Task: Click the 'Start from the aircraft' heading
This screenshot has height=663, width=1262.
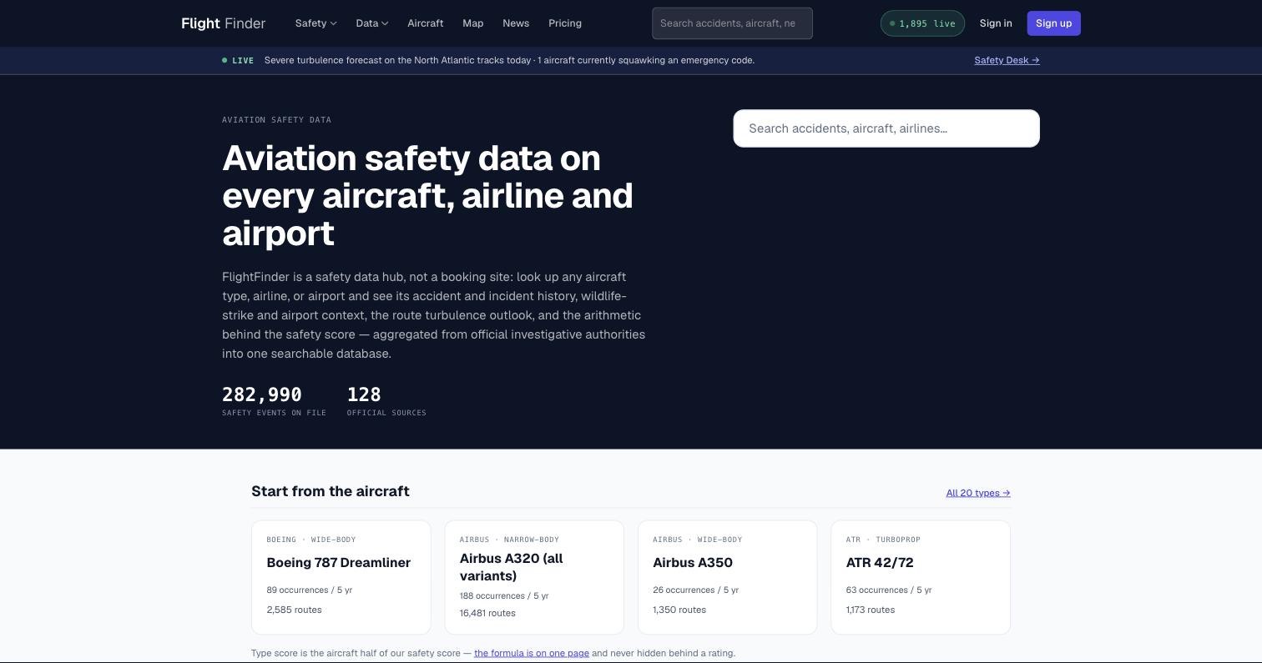Action: [x=331, y=491]
